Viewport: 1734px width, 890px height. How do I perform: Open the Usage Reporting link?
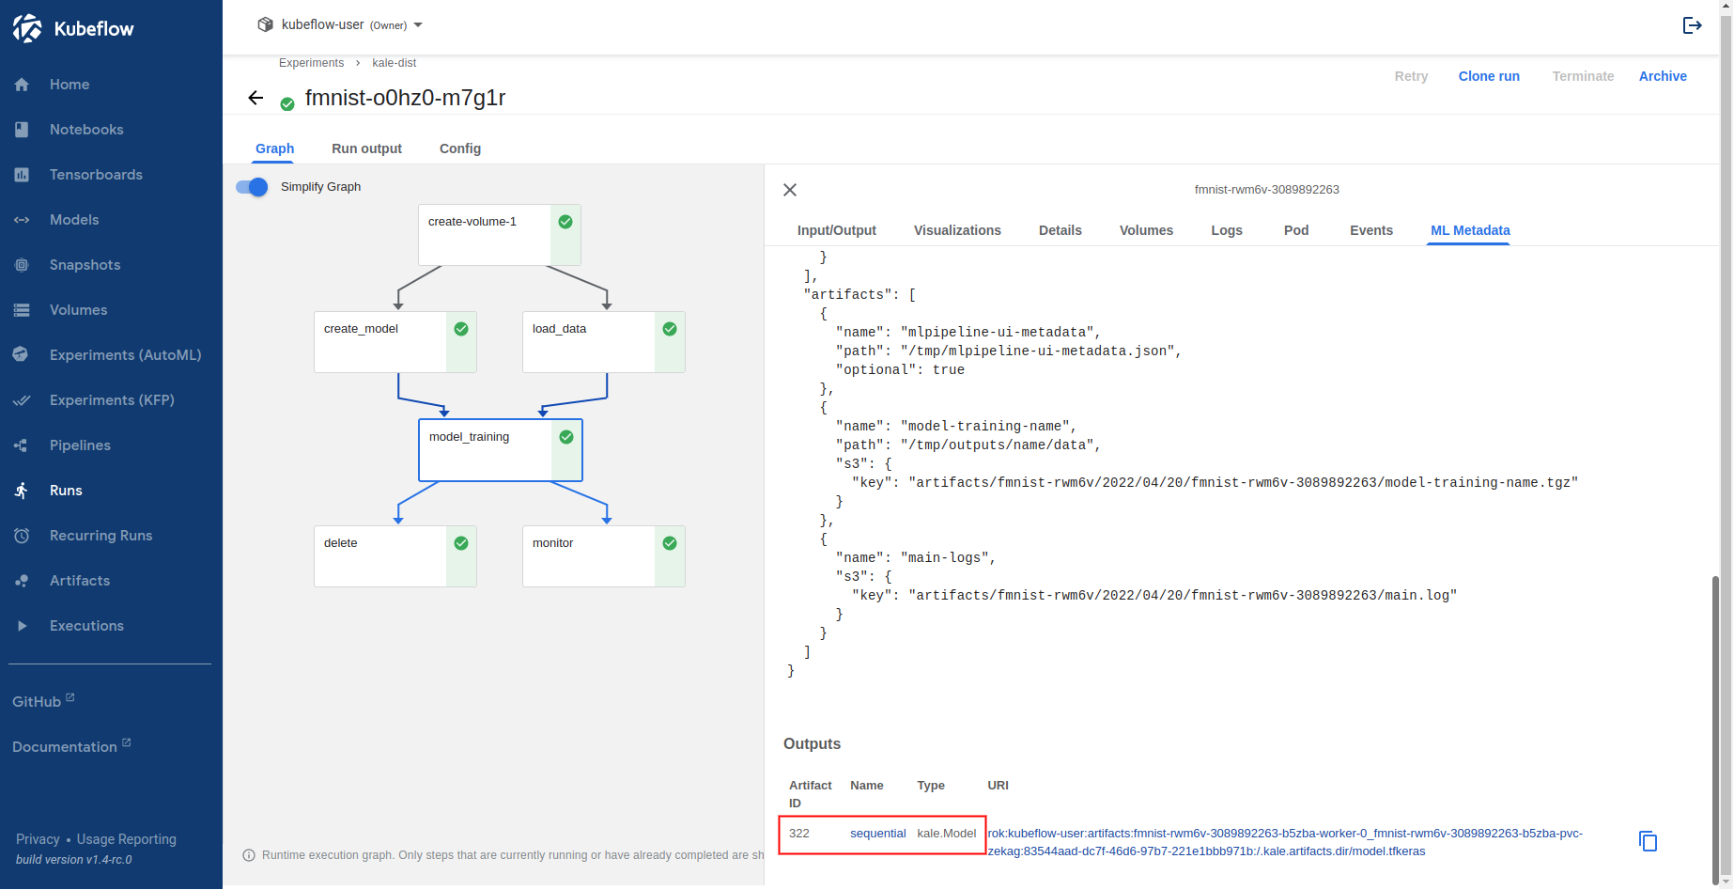pos(126,839)
